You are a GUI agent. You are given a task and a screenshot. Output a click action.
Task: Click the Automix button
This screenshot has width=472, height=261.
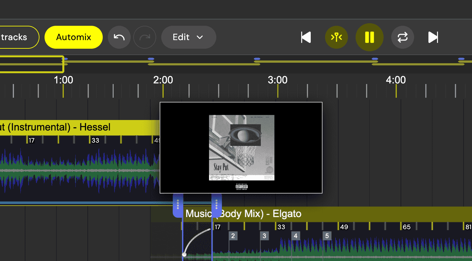click(x=73, y=37)
